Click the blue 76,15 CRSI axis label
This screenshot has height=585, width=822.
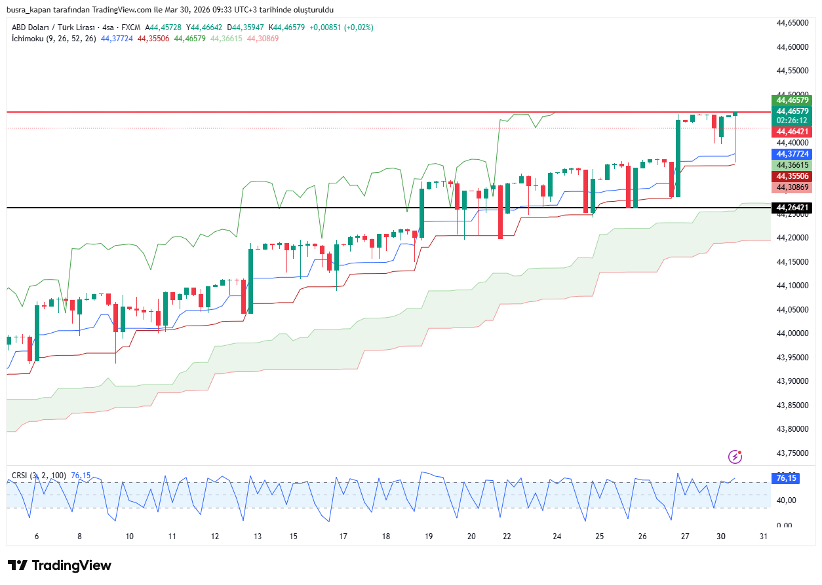tap(786, 478)
